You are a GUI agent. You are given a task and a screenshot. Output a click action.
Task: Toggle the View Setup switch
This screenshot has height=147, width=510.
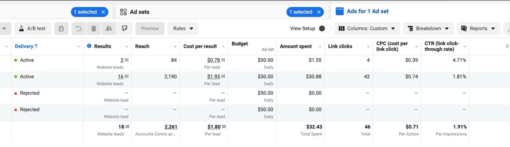click(x=325, y=29)
